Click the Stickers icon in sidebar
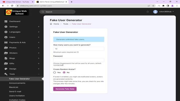Viewport: 180px width, 101px height. click(6, 53)
